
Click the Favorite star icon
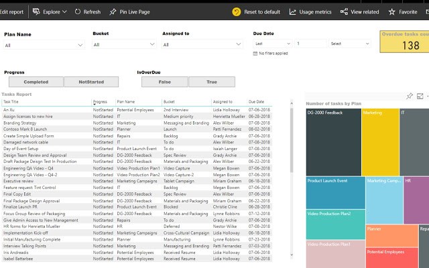click(x=391, y=12)
